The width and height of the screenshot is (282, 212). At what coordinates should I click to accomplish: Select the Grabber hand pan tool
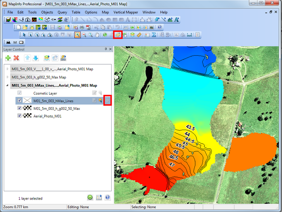(97, 35)
